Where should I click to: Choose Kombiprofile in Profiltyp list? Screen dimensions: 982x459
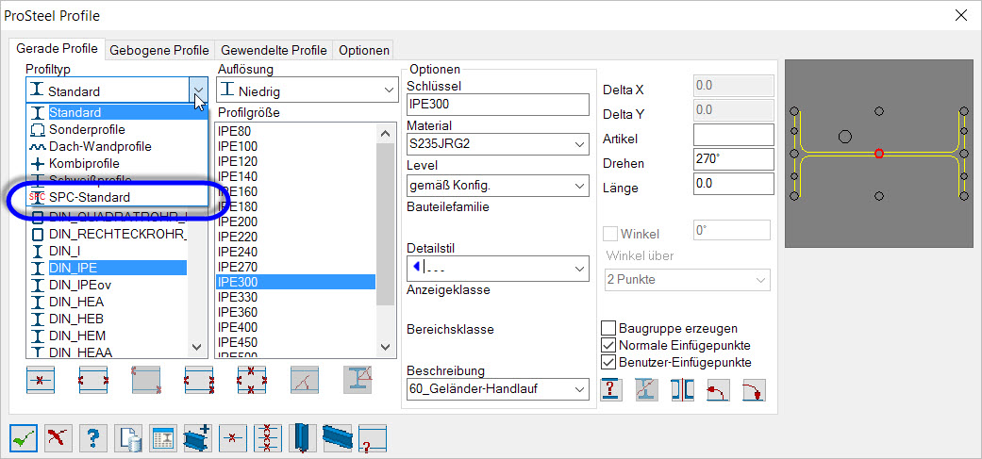pos(116,163)
